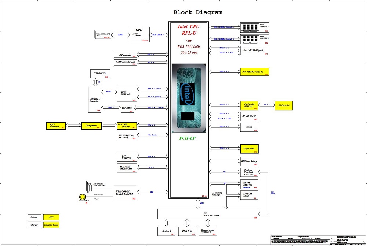Select the yellow 'Finger print' block
The image size is (367, 246).
coord(249,149)
